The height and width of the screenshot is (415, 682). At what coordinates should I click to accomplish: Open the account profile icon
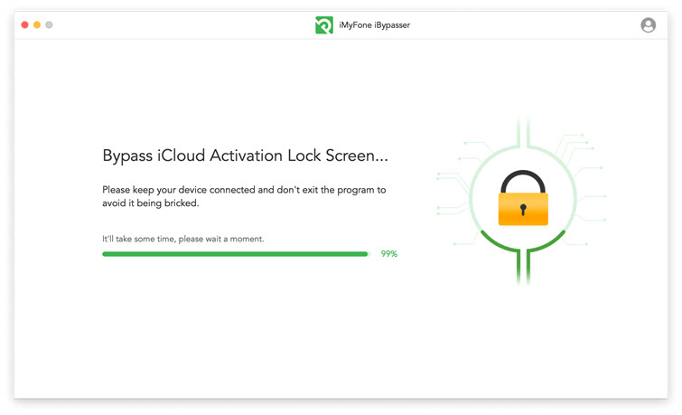click(x=648, y=25)
